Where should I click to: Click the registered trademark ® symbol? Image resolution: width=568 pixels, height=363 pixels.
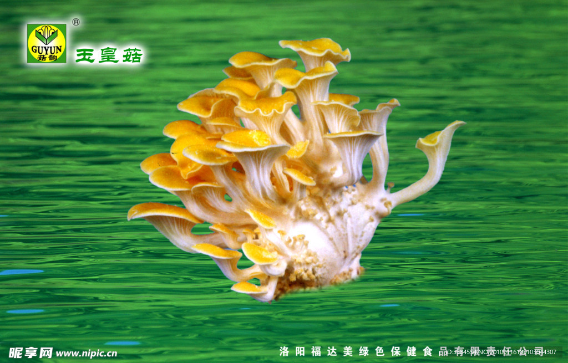click(x=76, y=22)
